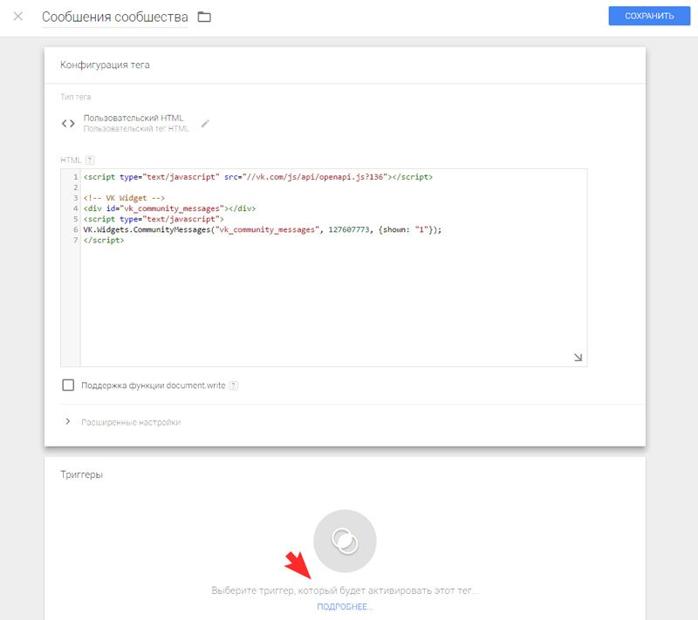This screenshot has width=698, height=620.
Task: Open help for the HTML field
Action: pyautogui.click(x=90, y=160)
